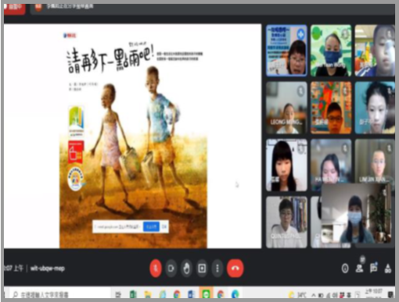Screen dimensions: 399x302
Task: Raise hand using the hand icon
Action: tap(186, 268)
